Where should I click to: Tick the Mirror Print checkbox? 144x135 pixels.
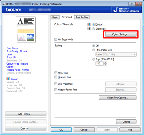(56, 73)
